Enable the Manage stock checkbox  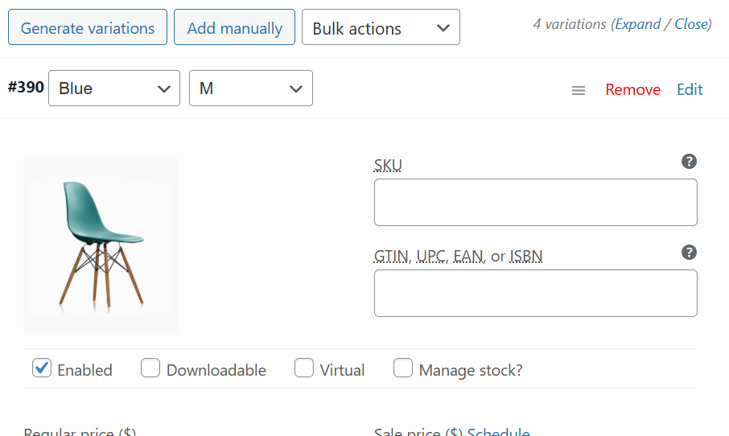(x=403, y=368)
